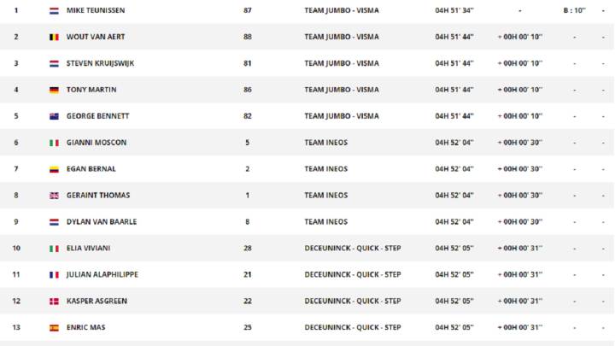Click the Belgian flag beside Wout van Aert

54,37
